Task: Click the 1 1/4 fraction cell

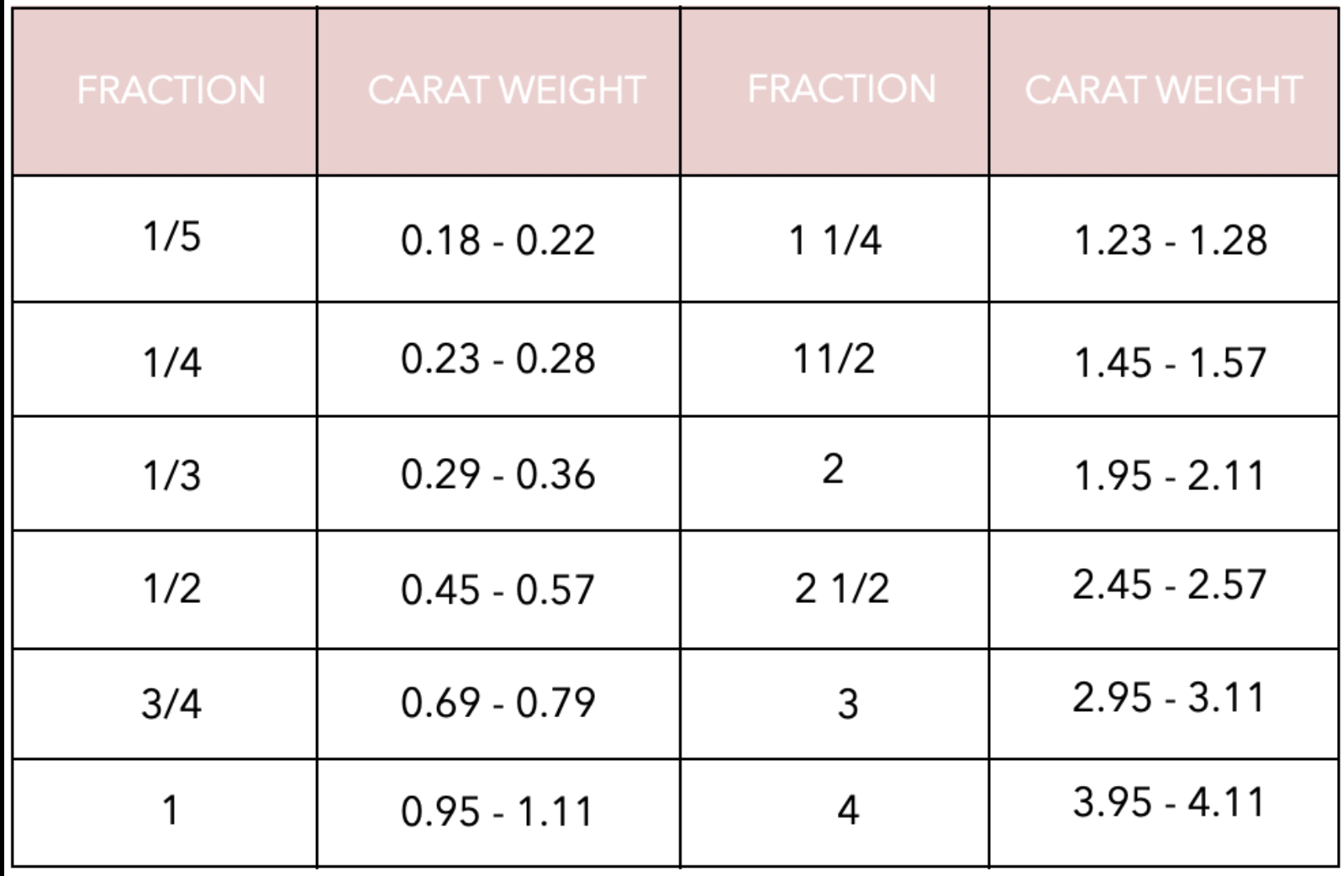Action: (835, 240)
